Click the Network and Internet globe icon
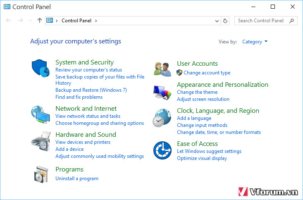 pos(41,114)
